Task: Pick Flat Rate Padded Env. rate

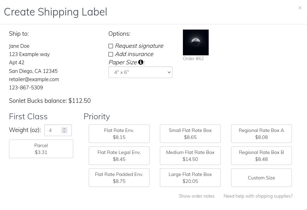Action: pyautogui.click(x=119, y=178)
